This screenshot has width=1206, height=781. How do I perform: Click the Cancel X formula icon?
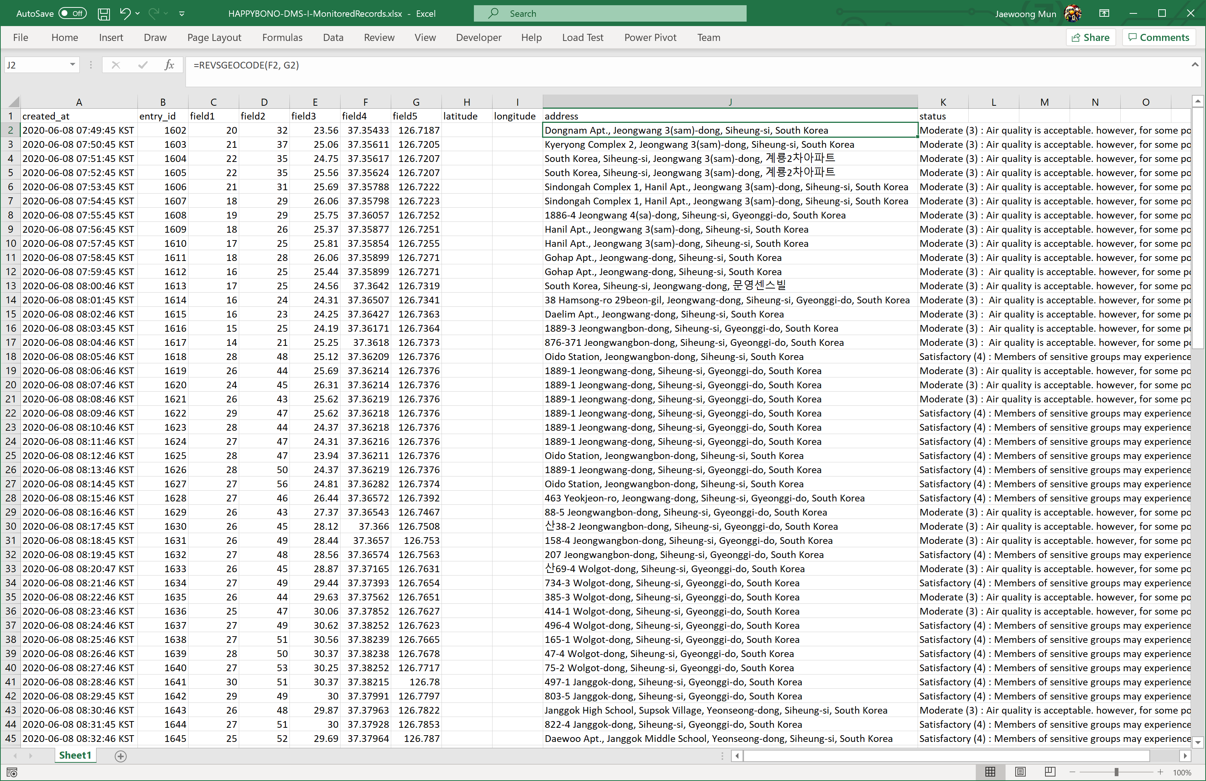pyautogui.click(x=115, y=65)
